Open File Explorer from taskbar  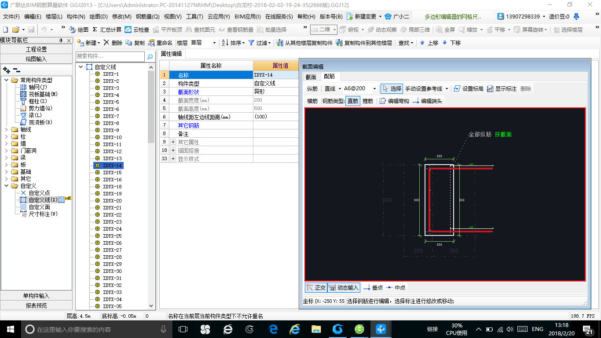(316, 329)
